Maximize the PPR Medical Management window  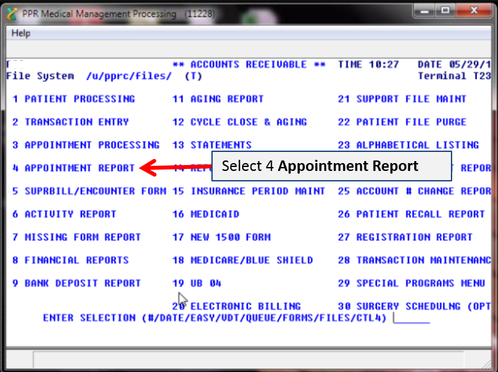(x=446, y=10)
